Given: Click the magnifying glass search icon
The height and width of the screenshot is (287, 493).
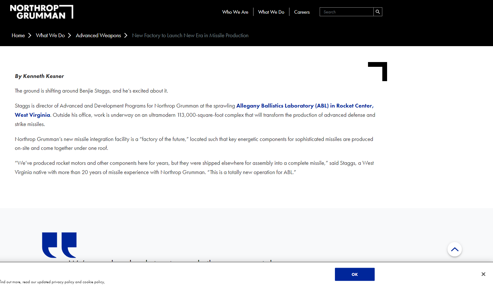Looking at the screenshot, I should point(378,12).
